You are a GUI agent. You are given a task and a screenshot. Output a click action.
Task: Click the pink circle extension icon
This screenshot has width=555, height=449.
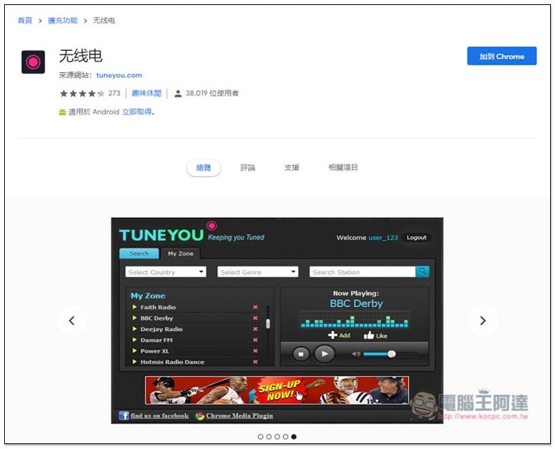click(33, 62)
